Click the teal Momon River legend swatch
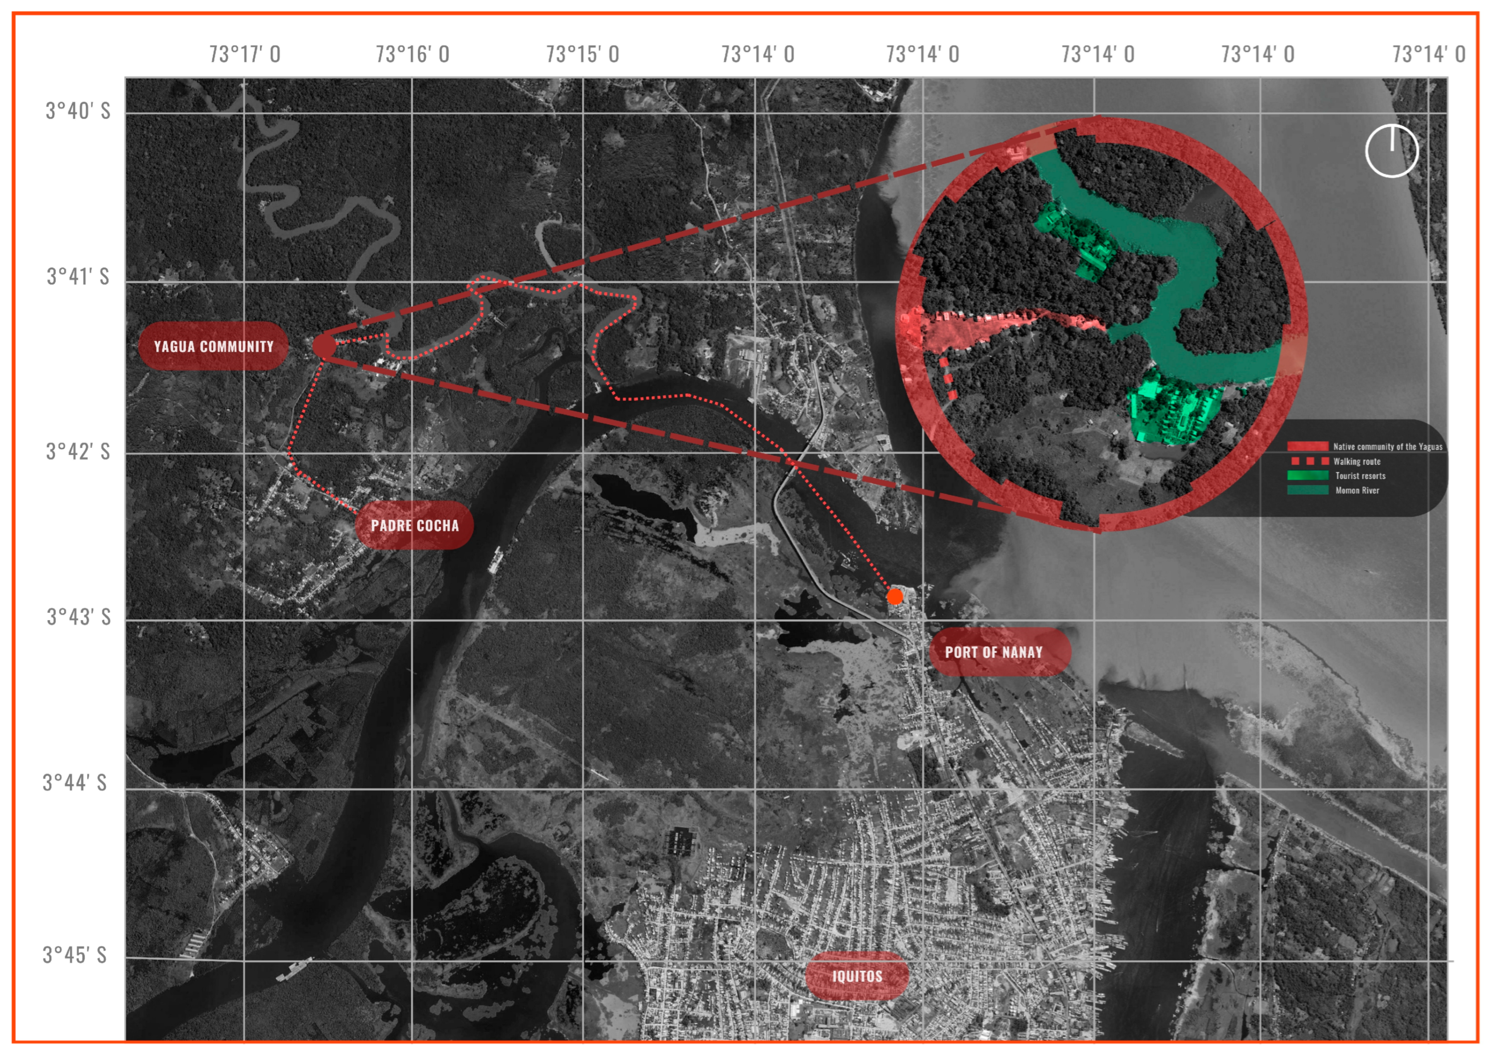 click(1307, 490)
